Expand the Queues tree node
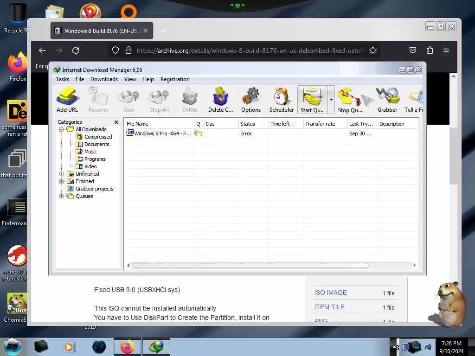This screenshot has width=475, height=356. coord(62,196)
